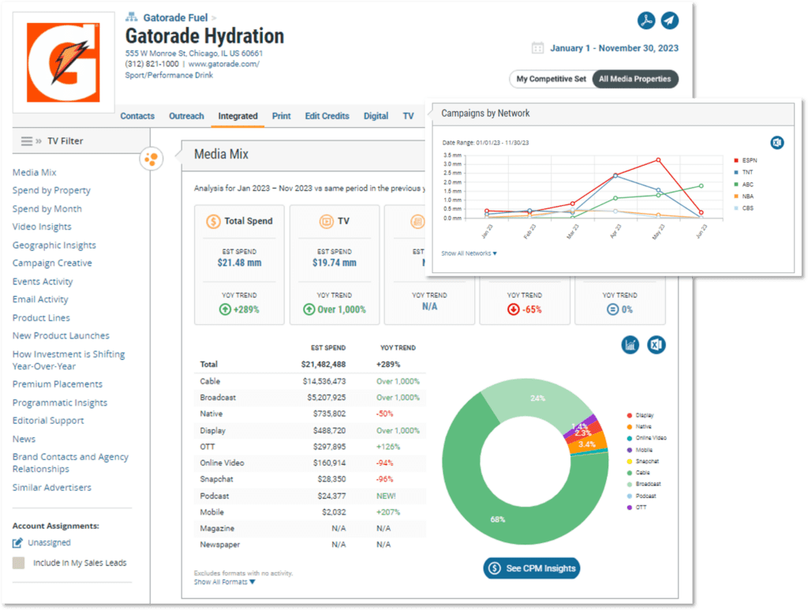Click the January 1 - November 30, 2023 date range

[x=614, y=48]
